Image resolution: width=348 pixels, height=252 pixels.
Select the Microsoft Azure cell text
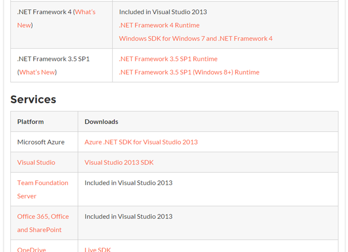[x=41, y=142]
